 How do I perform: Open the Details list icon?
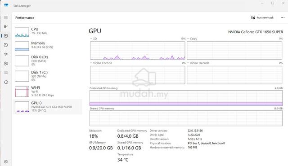[x=6, y=73]
